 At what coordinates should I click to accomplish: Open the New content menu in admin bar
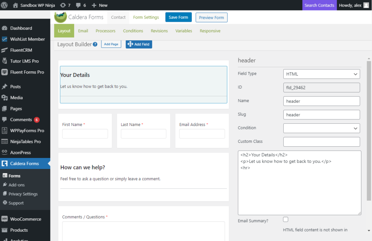[x=100, y=5]
